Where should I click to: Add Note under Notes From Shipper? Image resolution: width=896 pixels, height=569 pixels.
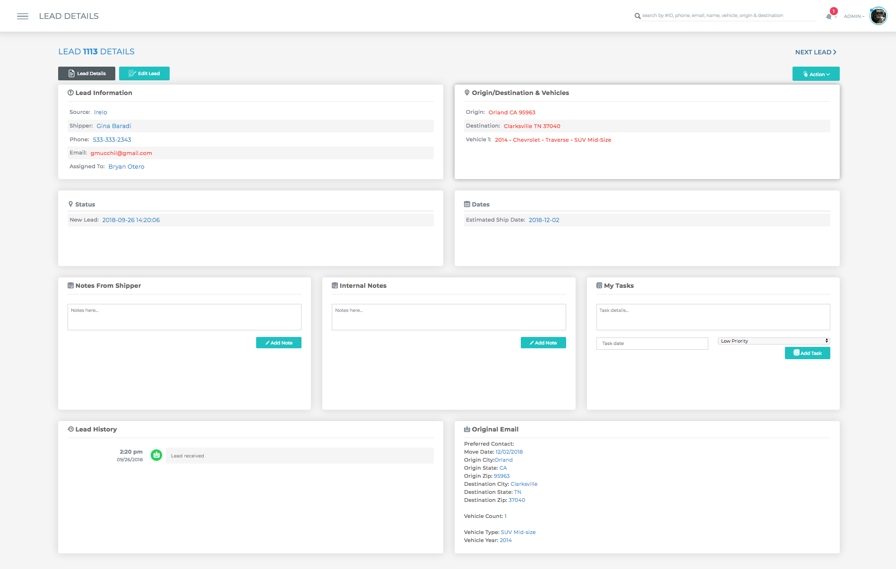coord(279,343)
